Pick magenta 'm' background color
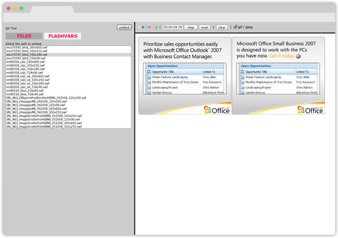Screen dimensions: 338x238 (x=150, y=28)
